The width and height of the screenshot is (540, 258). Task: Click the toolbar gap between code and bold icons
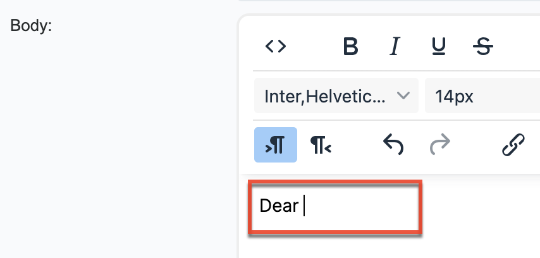(313, 46)
